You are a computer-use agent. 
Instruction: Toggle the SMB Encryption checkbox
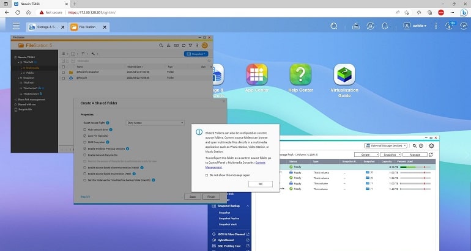[x=84, y=142]
